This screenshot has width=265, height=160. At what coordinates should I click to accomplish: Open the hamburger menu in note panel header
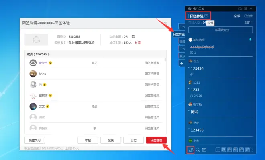coord(246,8)
